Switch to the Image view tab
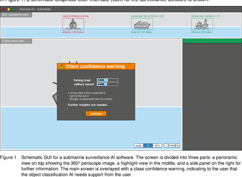242x177 pixels. point(139,145)
